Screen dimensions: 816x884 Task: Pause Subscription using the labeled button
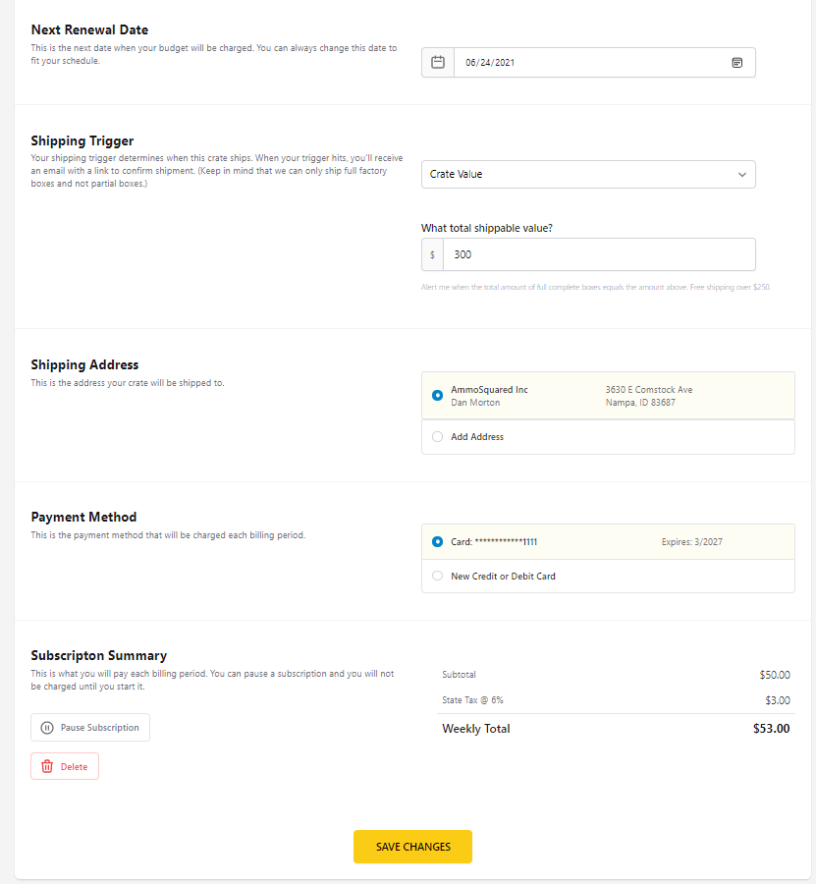click(x=90, y=728)
